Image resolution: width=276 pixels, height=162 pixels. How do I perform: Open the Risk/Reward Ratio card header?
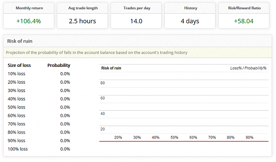244,8
